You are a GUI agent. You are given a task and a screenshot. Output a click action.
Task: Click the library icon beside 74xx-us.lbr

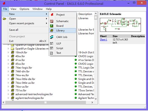pos(12,87)
